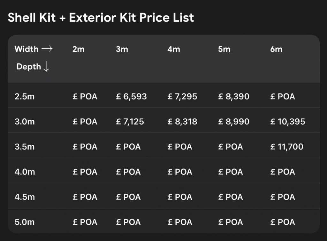Choose the 4.5m depth row label
This screenshot has height=241, width=327.
(25, 197)
